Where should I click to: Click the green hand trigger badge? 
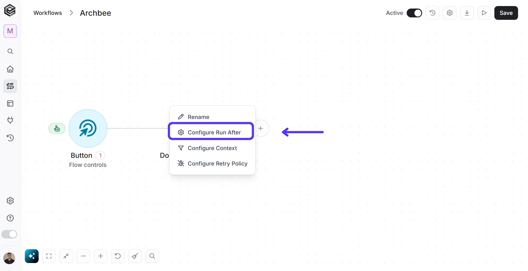coord(57,128)
